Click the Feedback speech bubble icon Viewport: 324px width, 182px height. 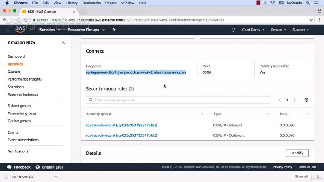[x=10, y=167]
